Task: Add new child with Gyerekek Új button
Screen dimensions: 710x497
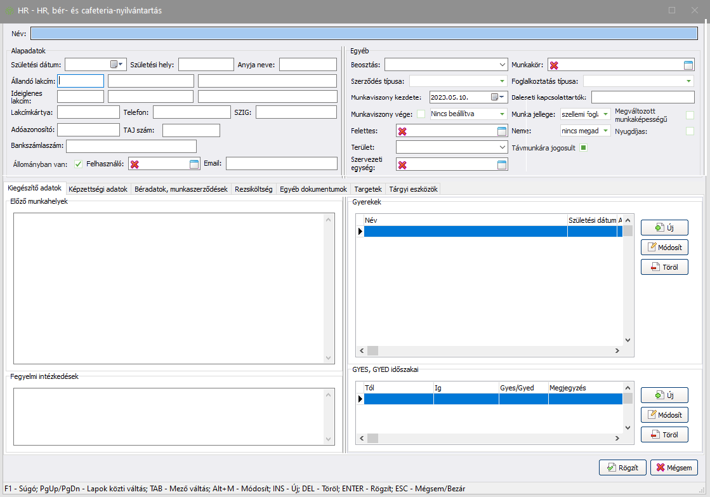Action: coord(664,227)
